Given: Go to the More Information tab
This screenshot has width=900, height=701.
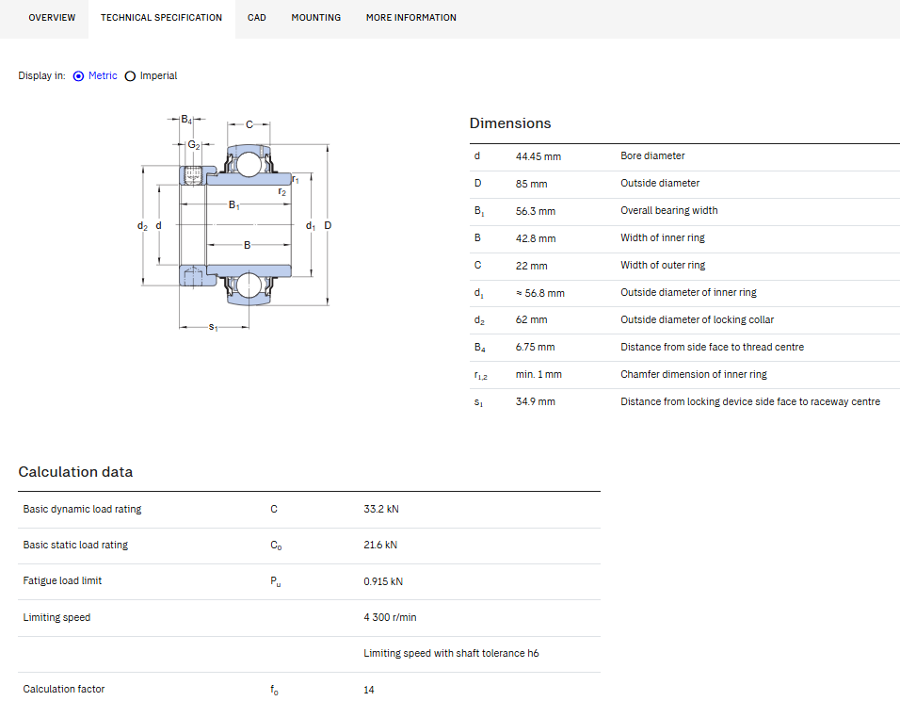Looking at the screenshot, I should pos(411,18).
